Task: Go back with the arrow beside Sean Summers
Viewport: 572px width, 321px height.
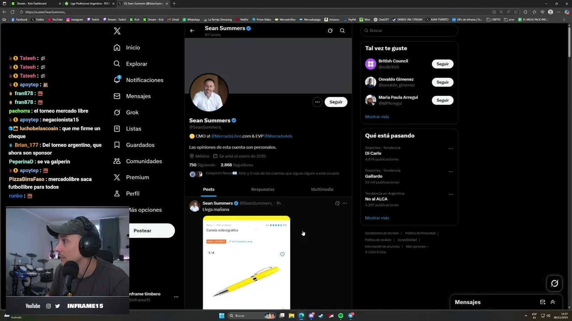Action: [192, 31]
